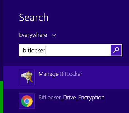
Task: Click the Search heading of the pane
Action: click(34, 17)
